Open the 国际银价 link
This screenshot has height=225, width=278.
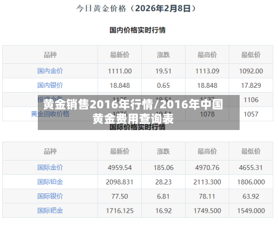pyautogui.click(x=50, y=196)
